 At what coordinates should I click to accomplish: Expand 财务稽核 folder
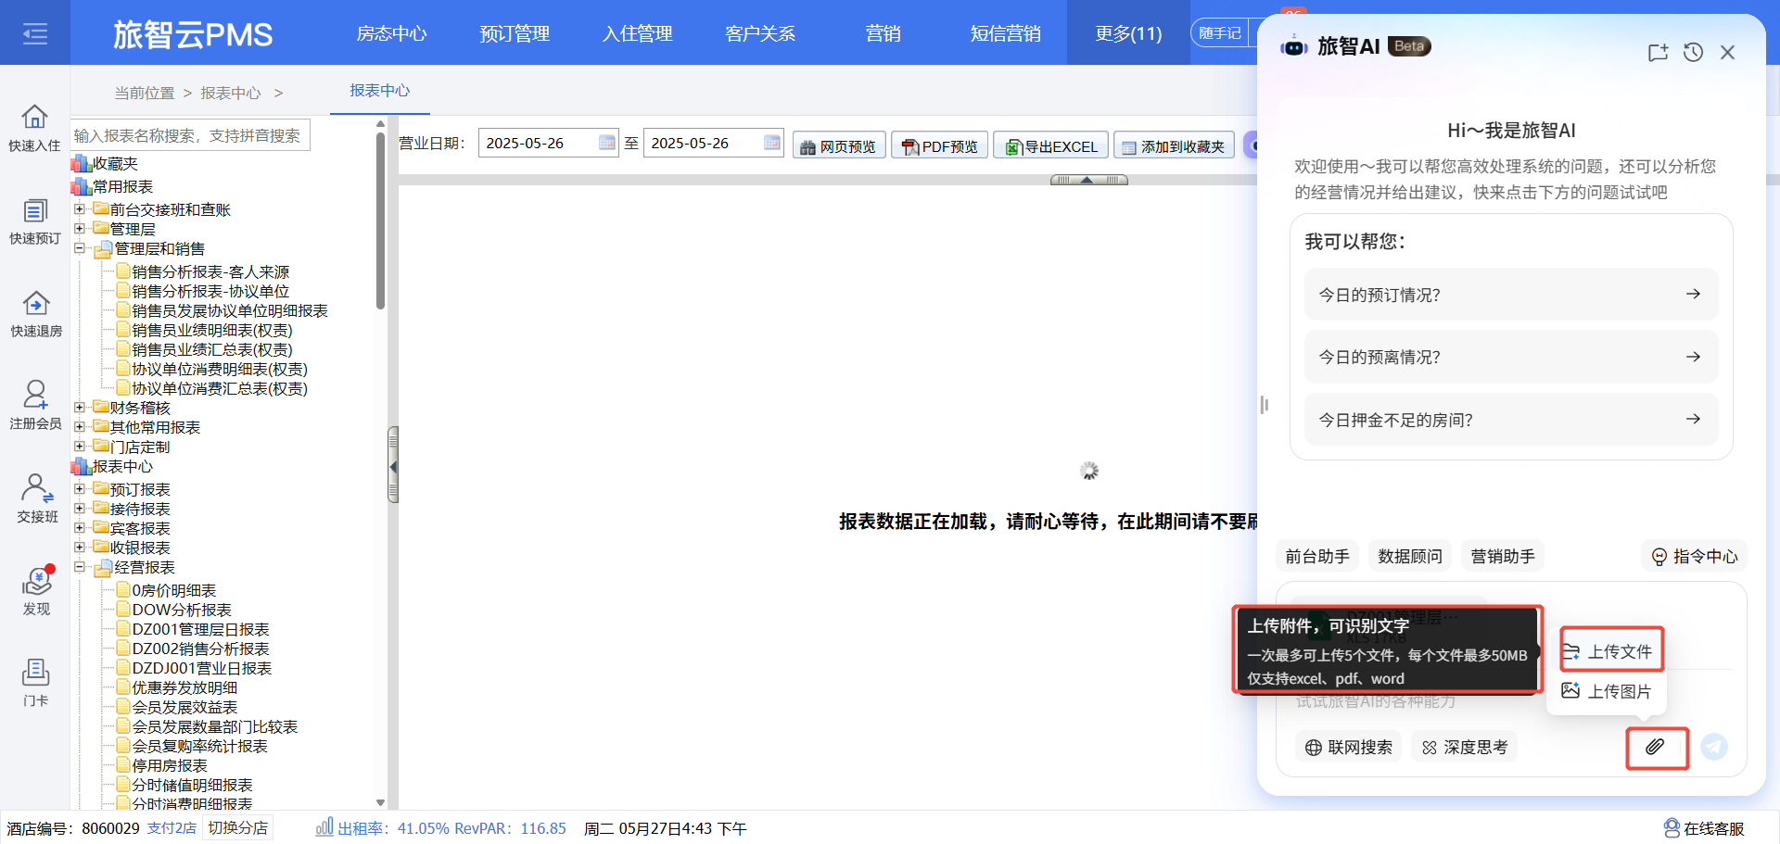coord(80,408)
